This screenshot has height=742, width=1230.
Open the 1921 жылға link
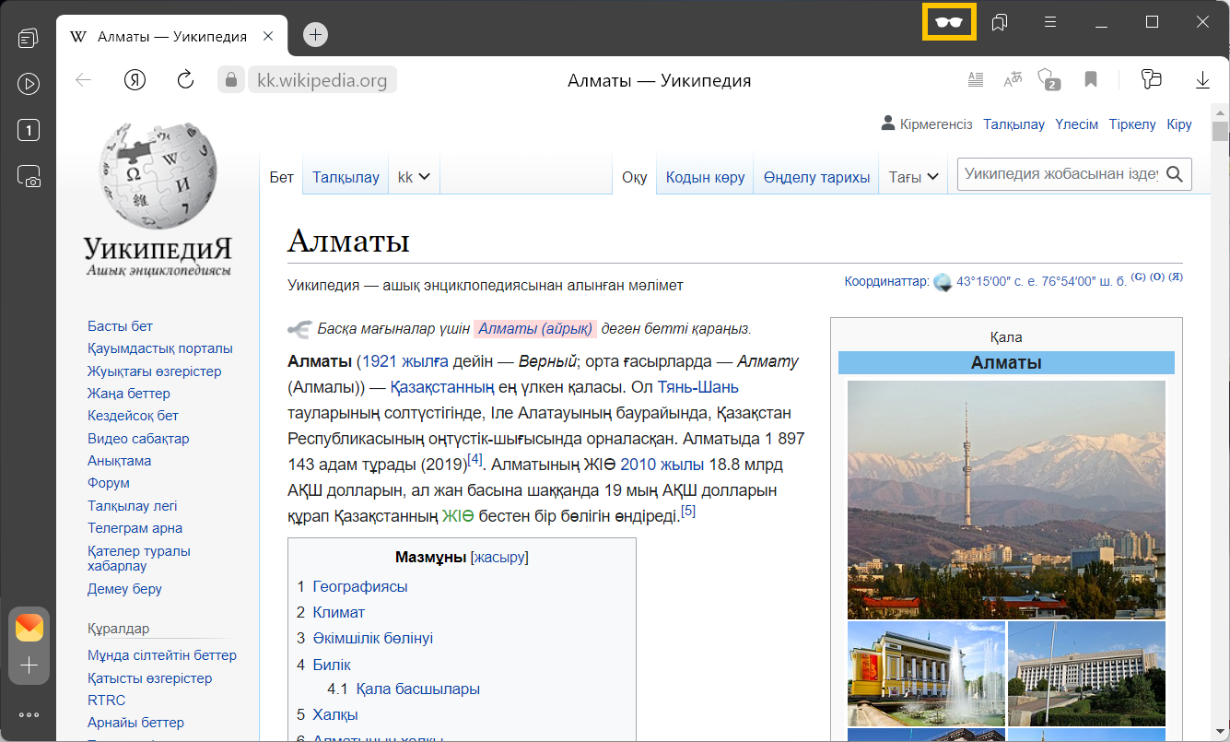pyautogui.click(x=404, y=360)
